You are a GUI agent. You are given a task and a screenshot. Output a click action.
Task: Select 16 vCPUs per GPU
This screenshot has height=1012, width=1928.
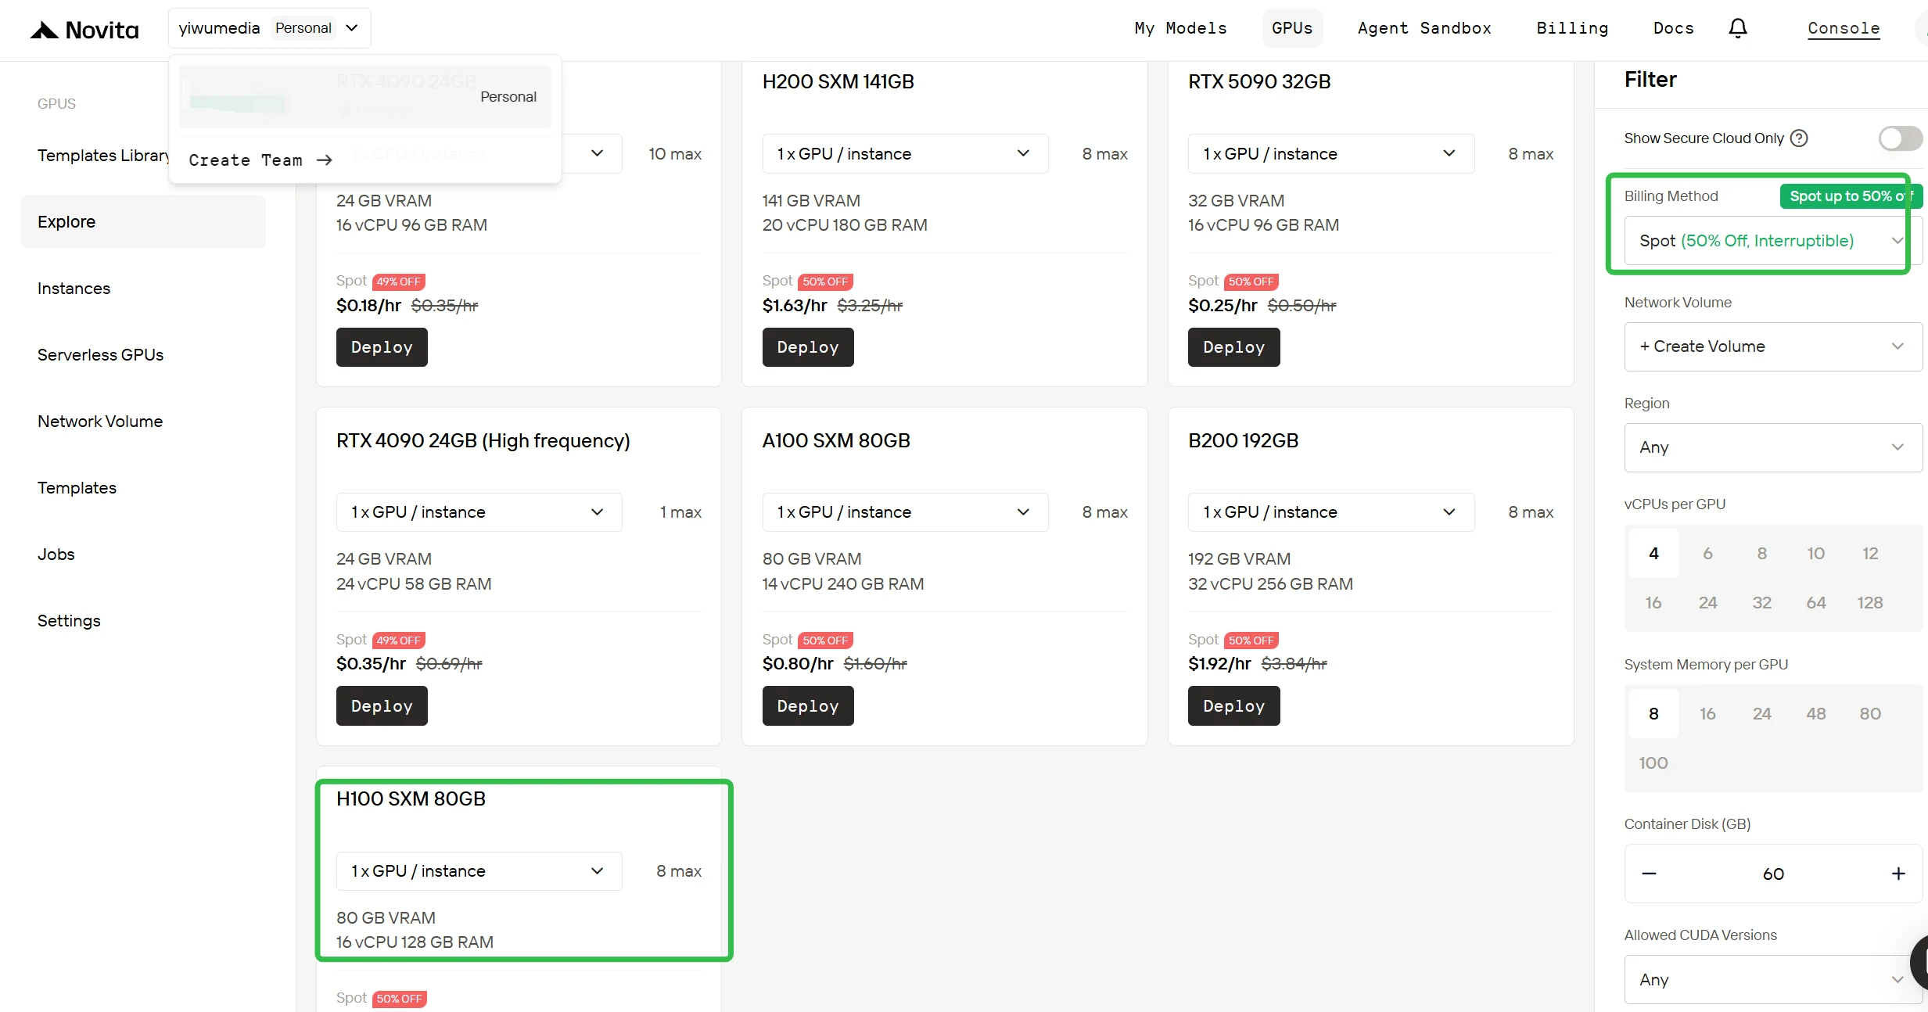[1653, 603]
